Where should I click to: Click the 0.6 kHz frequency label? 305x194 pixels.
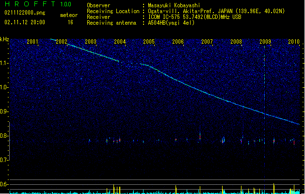pos(4,184)
